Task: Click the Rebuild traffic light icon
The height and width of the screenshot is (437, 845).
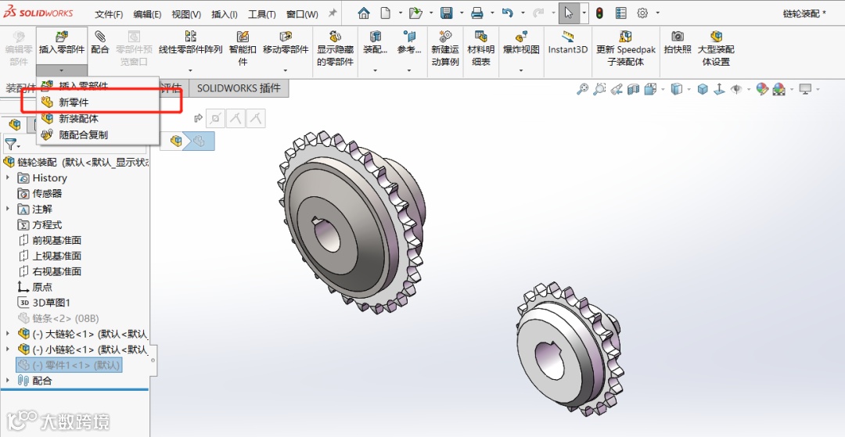Action: 599,13
